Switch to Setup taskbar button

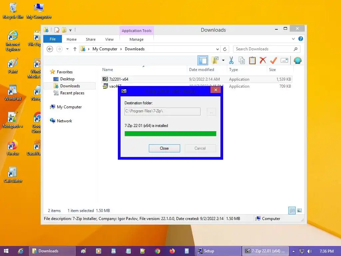coord(218,251)
